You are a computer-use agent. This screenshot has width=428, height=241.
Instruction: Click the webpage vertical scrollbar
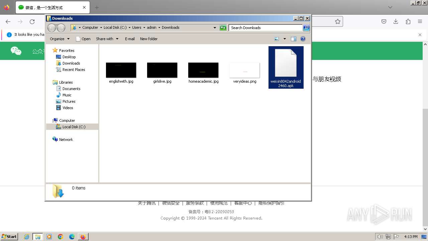[x=425, y=137]
